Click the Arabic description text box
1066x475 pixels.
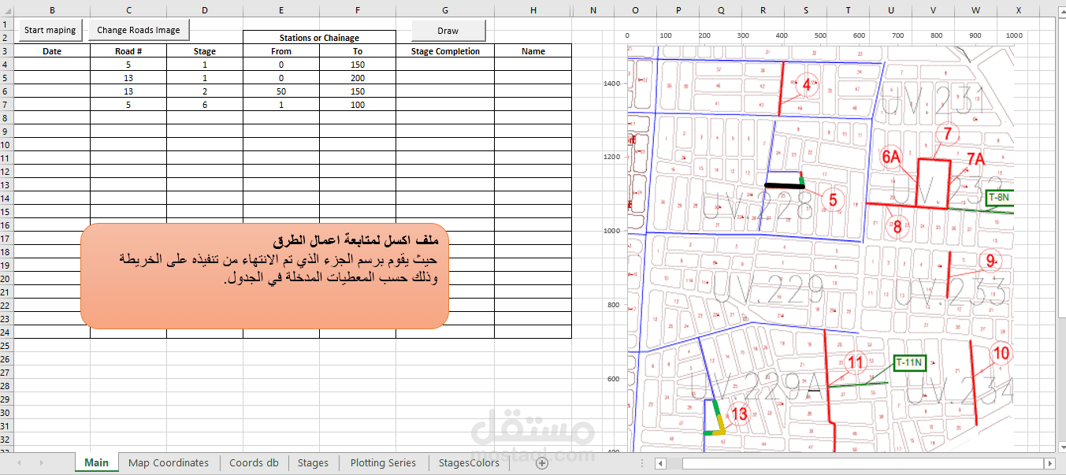pyautogui.click(x=265, y=276)
